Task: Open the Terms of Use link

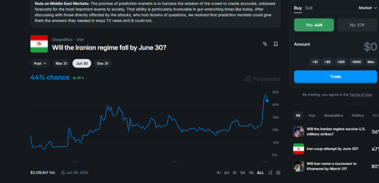Action: point(360,94)
